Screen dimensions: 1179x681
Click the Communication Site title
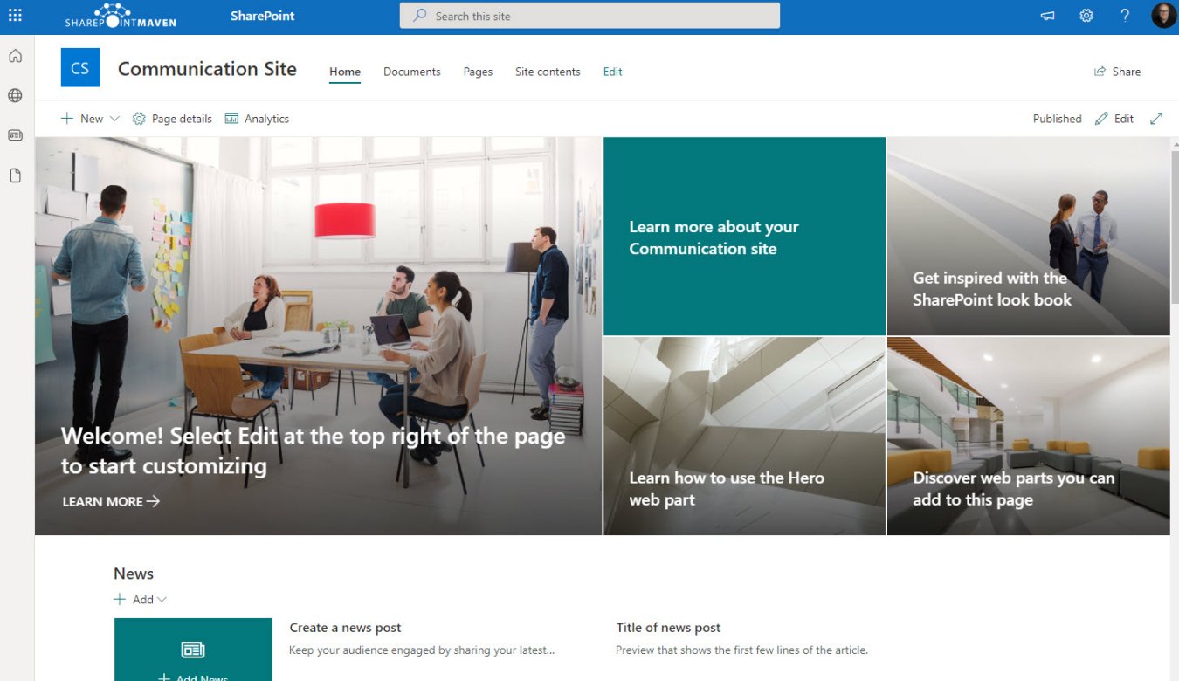(207, 69)
